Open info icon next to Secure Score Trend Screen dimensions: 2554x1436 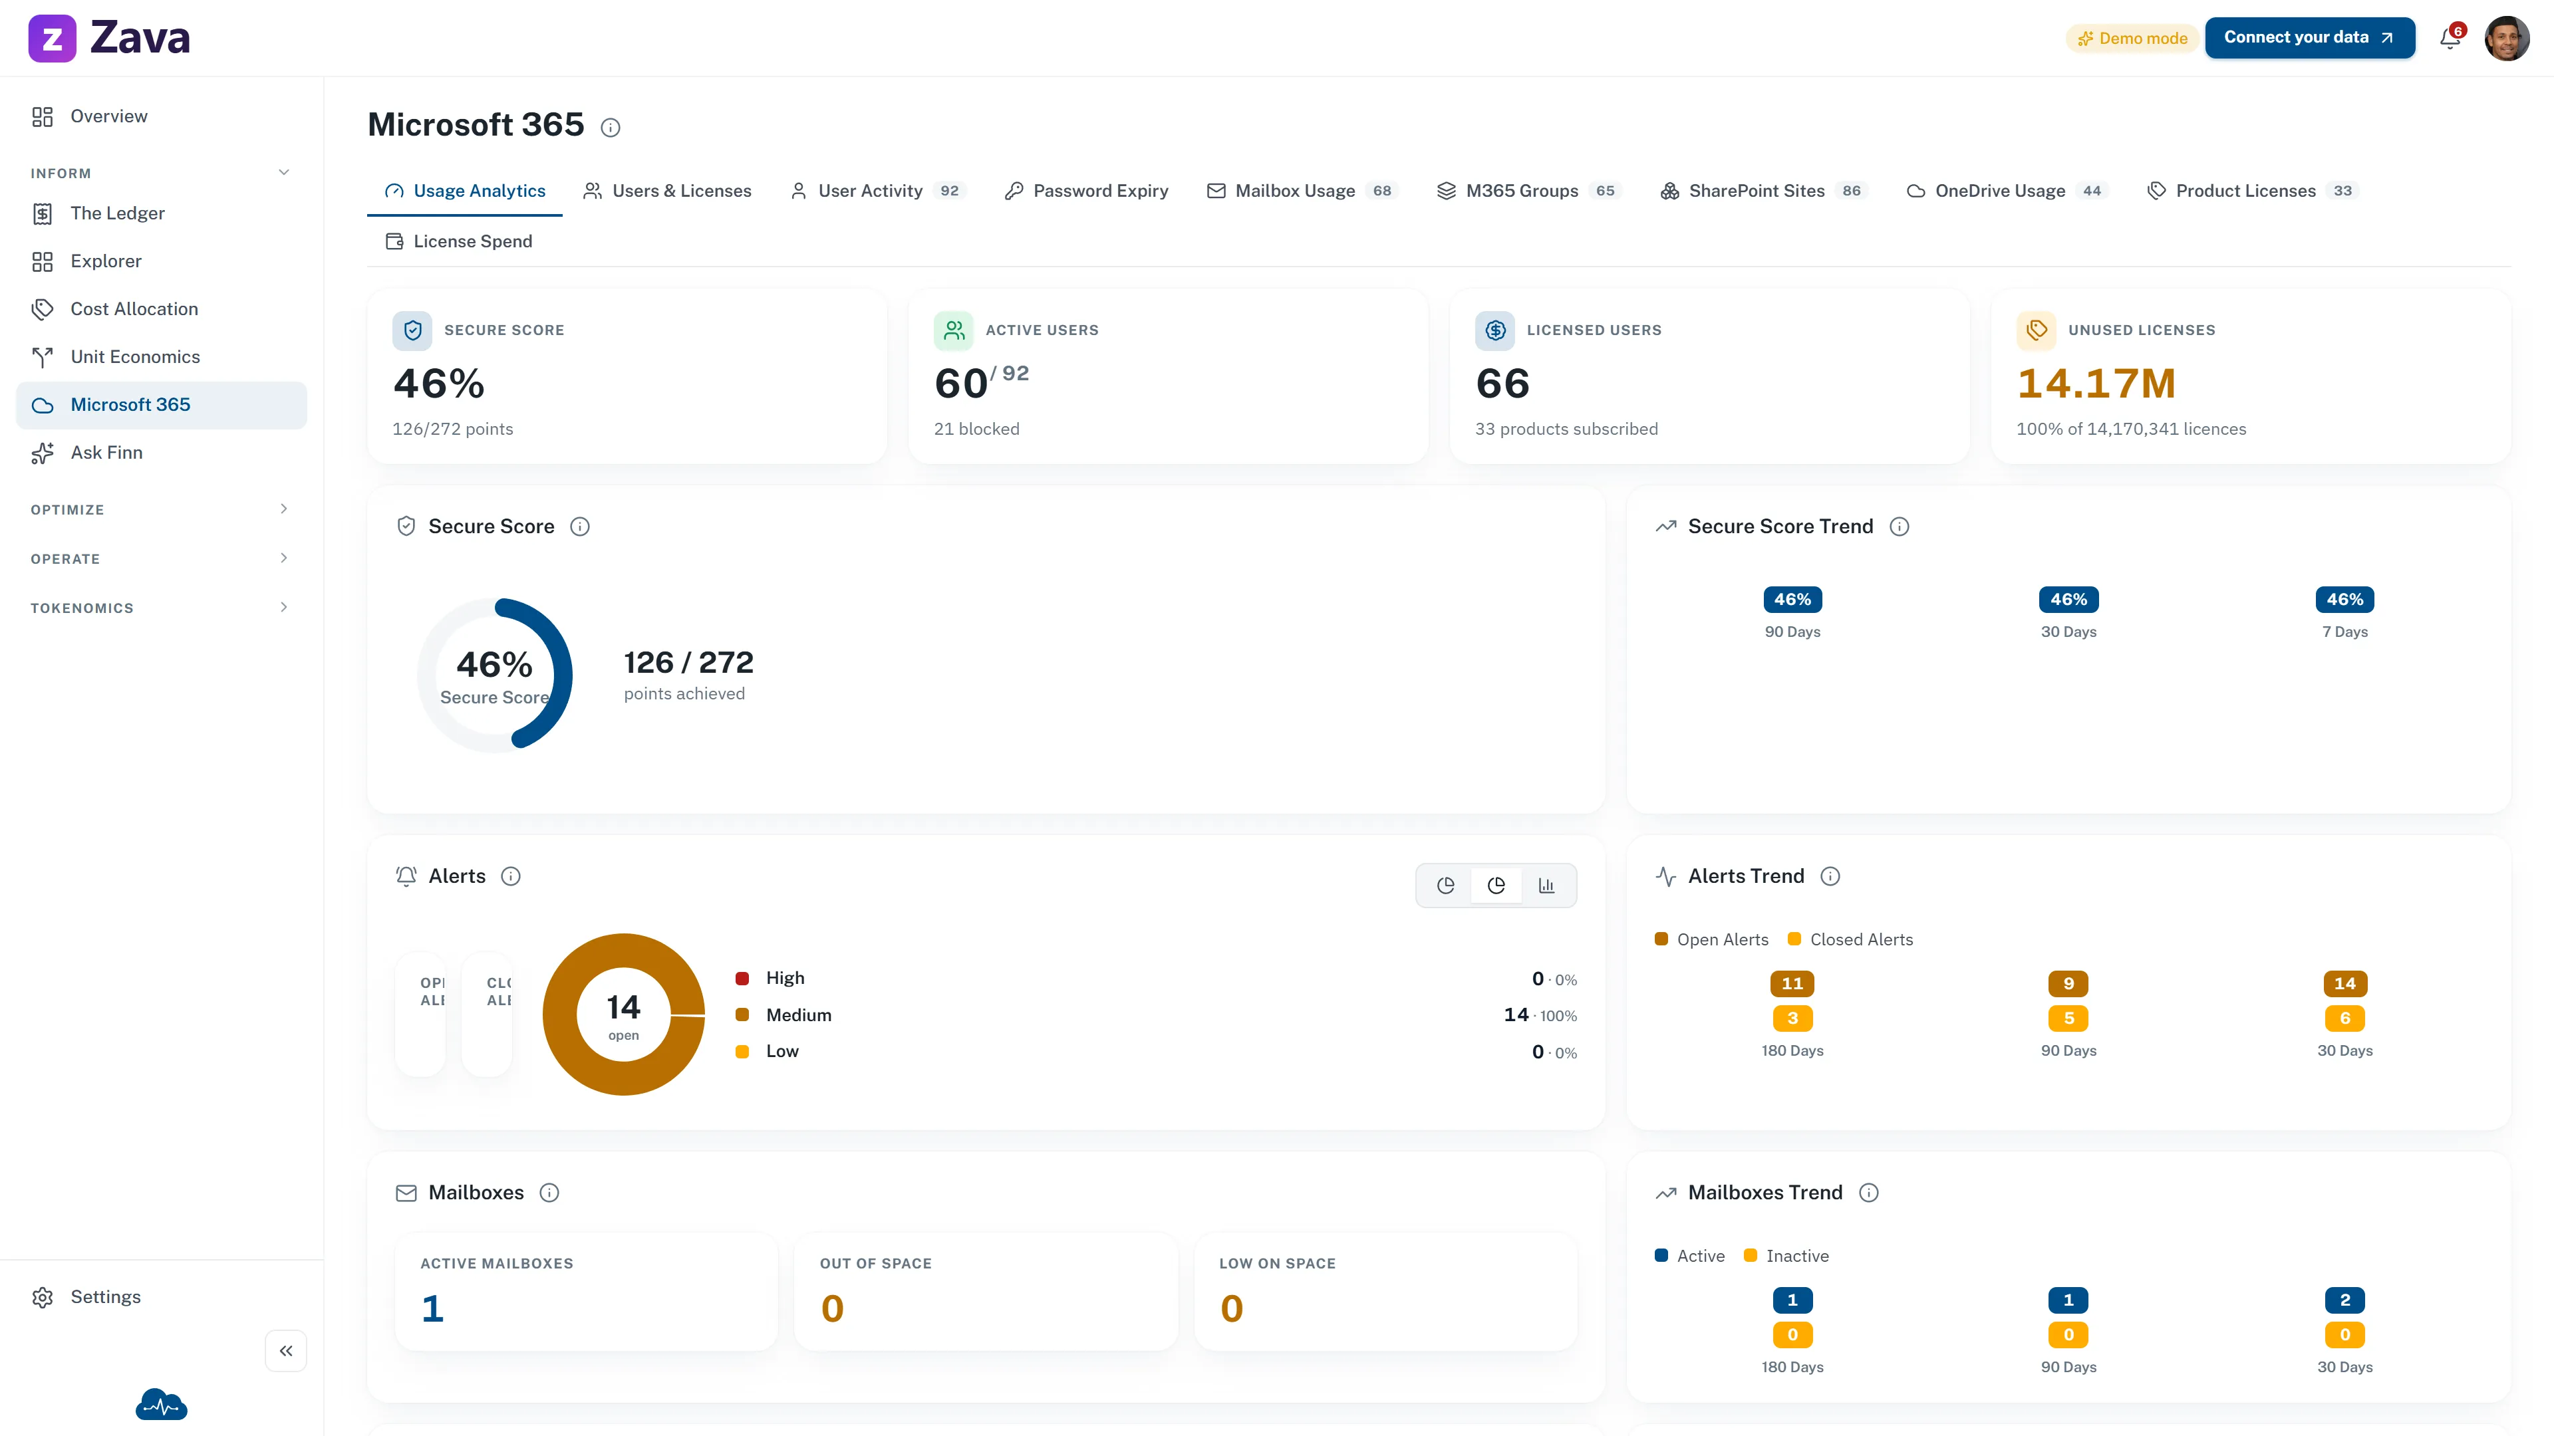(x=1900, y=527)
